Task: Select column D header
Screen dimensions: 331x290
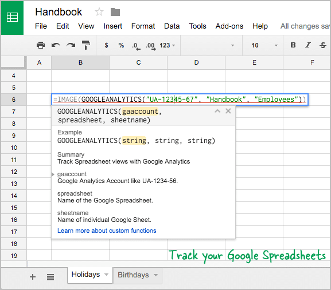Action: click(196, 62)
